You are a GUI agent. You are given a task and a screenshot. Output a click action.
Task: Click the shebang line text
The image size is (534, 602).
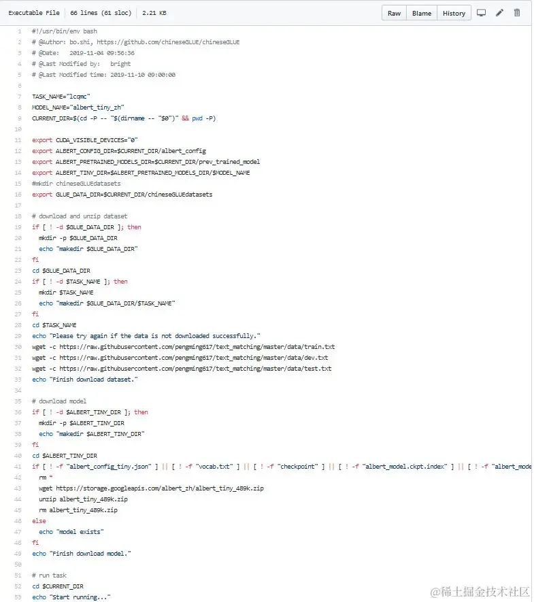pos(65,31)
